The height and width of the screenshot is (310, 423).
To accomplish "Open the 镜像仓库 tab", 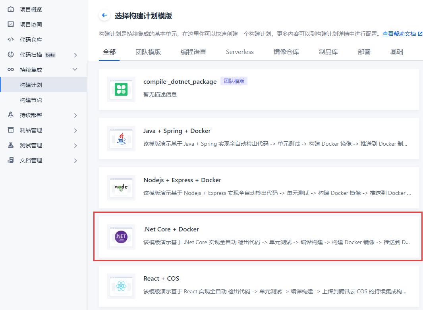I will pos(286,52).
